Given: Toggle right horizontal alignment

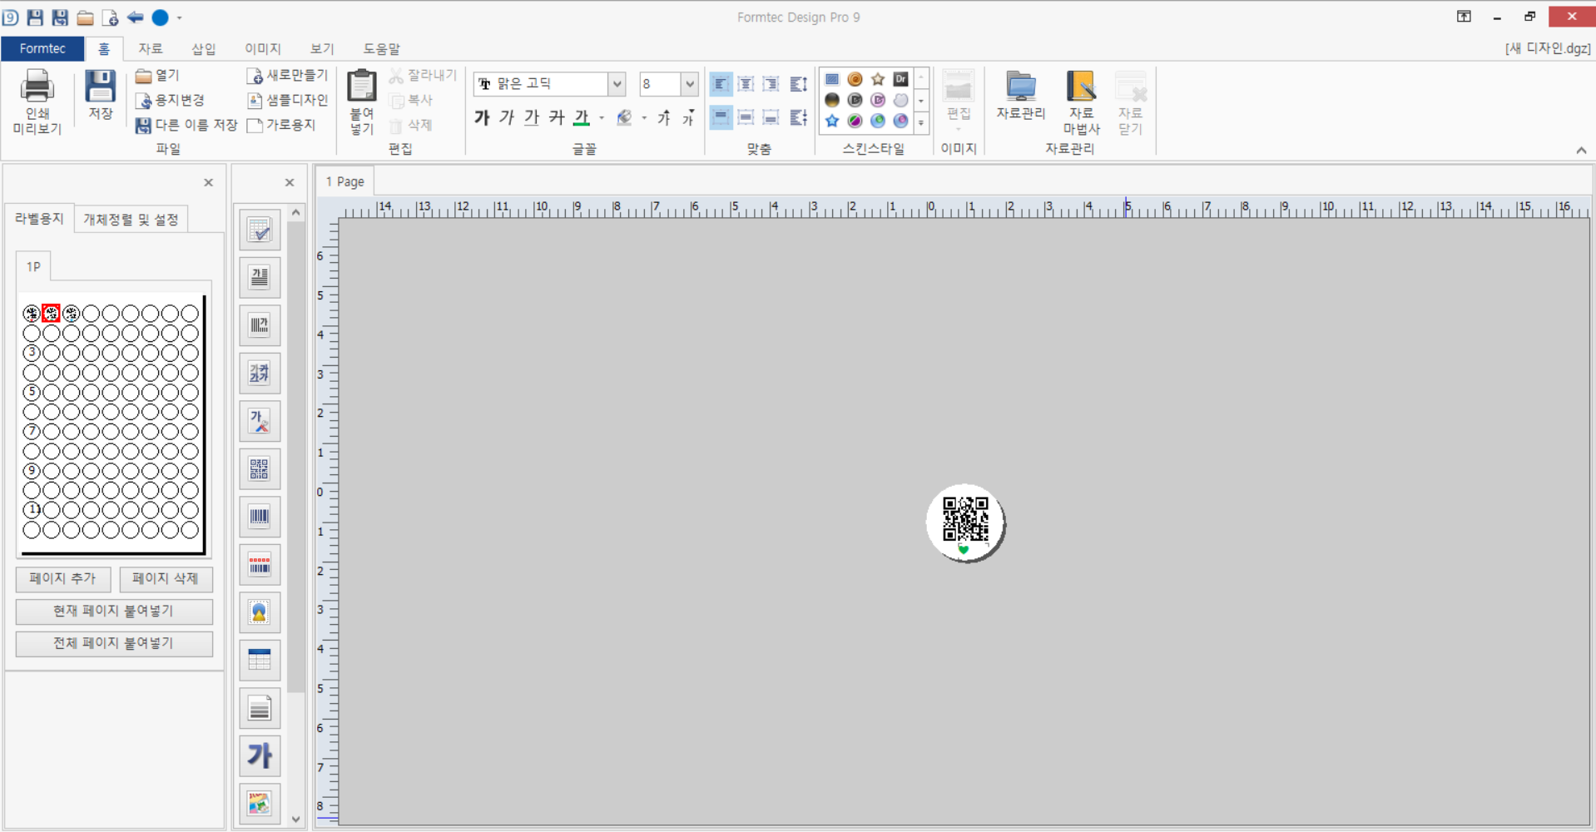Looking at the screenshot, I should click(x=771, y=84).
